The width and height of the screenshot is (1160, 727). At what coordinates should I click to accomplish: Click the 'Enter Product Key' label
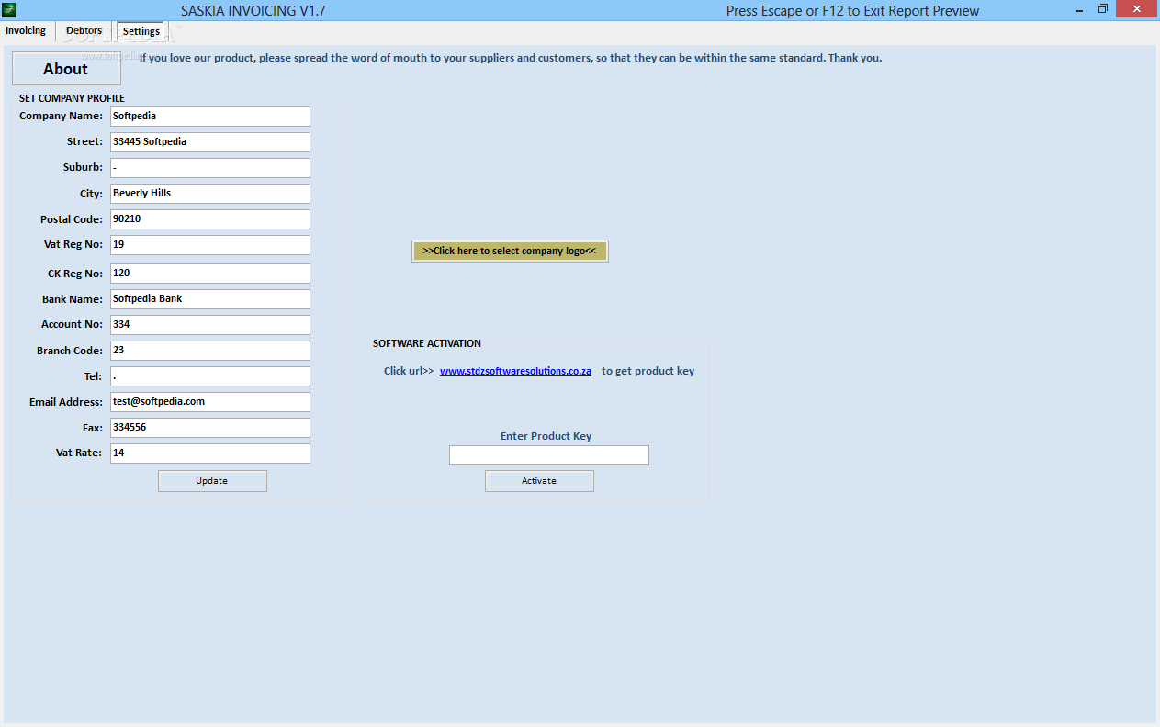pos(546,436)
